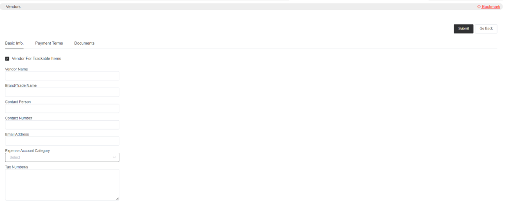Open the Payment Terms tab
505x203 pixels.
coord(49,43)
